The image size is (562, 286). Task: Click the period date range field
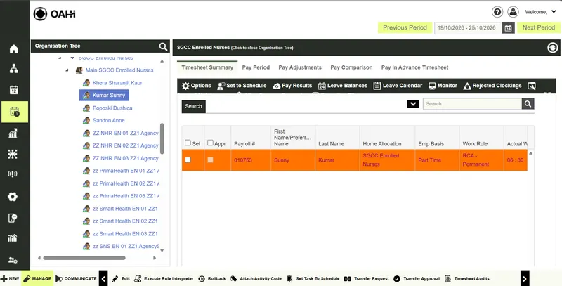[468, 28]
